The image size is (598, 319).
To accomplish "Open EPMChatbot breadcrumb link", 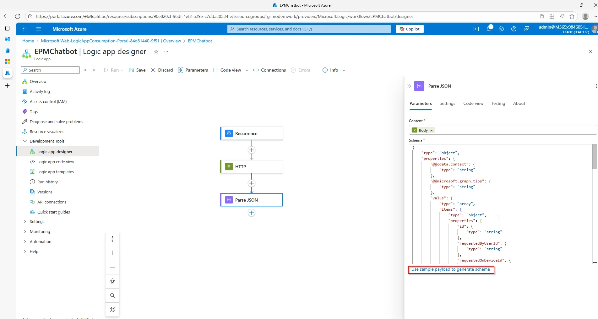I will point(200,41).
